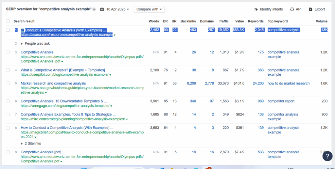Open the caret menu after magicbrief.com URL

(x=35, y=137)
